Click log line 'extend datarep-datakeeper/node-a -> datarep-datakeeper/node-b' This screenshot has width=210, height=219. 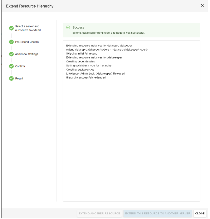107,50
